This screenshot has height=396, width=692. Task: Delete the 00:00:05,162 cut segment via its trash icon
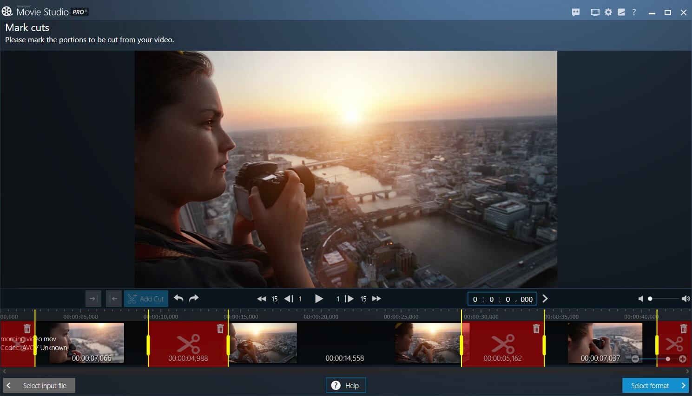536,328
